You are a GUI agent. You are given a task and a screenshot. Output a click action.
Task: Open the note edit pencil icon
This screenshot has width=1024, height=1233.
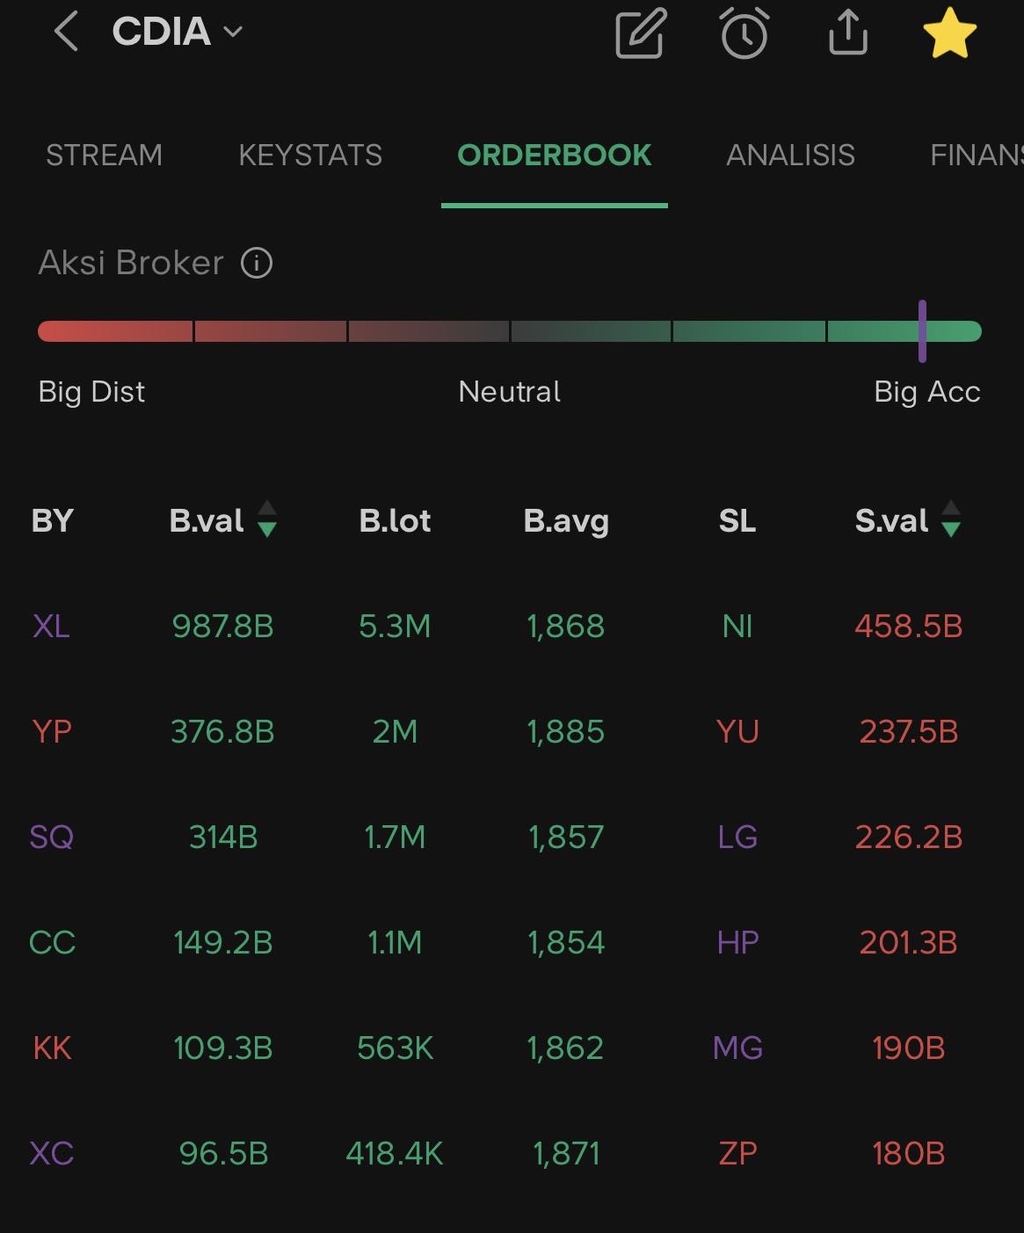click(x=641, y=34)
